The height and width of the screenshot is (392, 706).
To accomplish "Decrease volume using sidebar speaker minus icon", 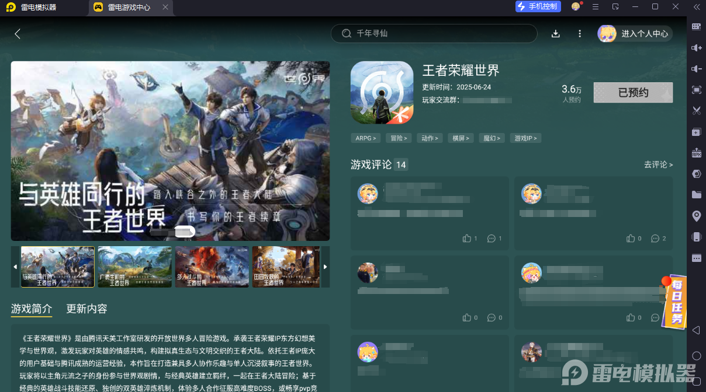I will click(x=696, y=69).
